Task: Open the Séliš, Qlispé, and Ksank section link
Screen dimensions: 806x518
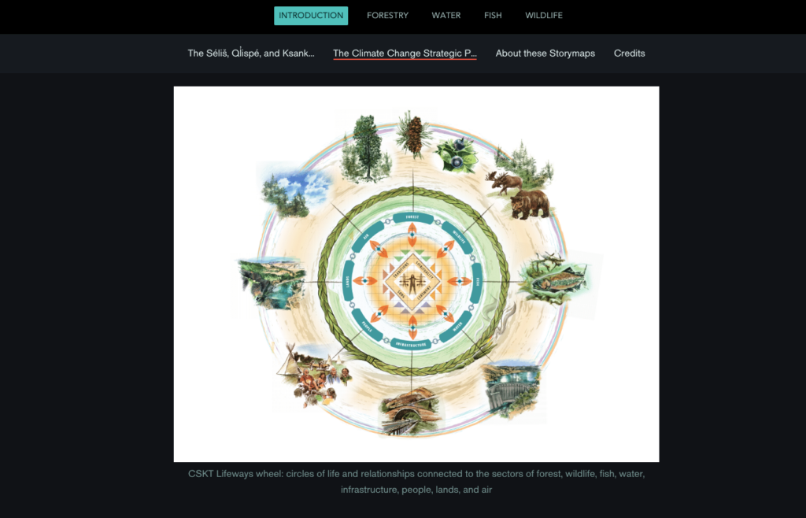Action: pos(251,53)
